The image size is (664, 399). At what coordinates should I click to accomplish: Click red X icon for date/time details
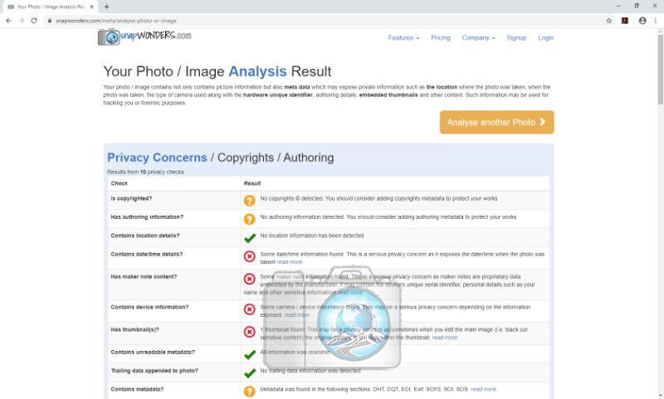tap(250, 256)
